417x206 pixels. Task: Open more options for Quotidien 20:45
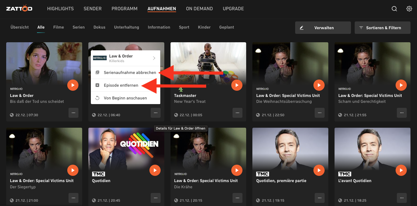point(156,198)
